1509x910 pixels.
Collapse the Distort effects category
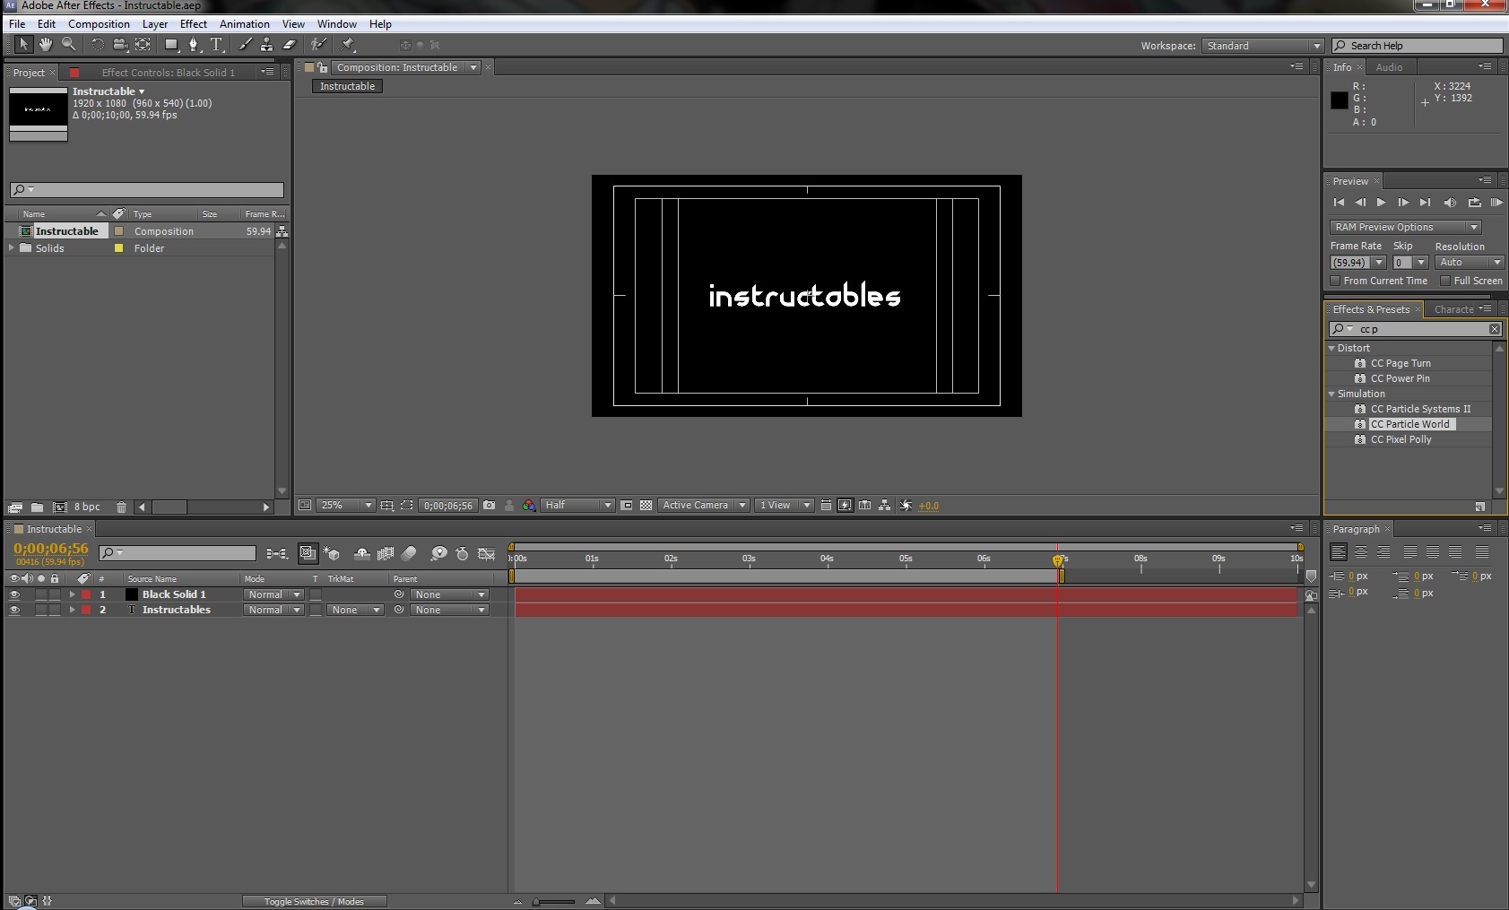(x=1331, y=348)
